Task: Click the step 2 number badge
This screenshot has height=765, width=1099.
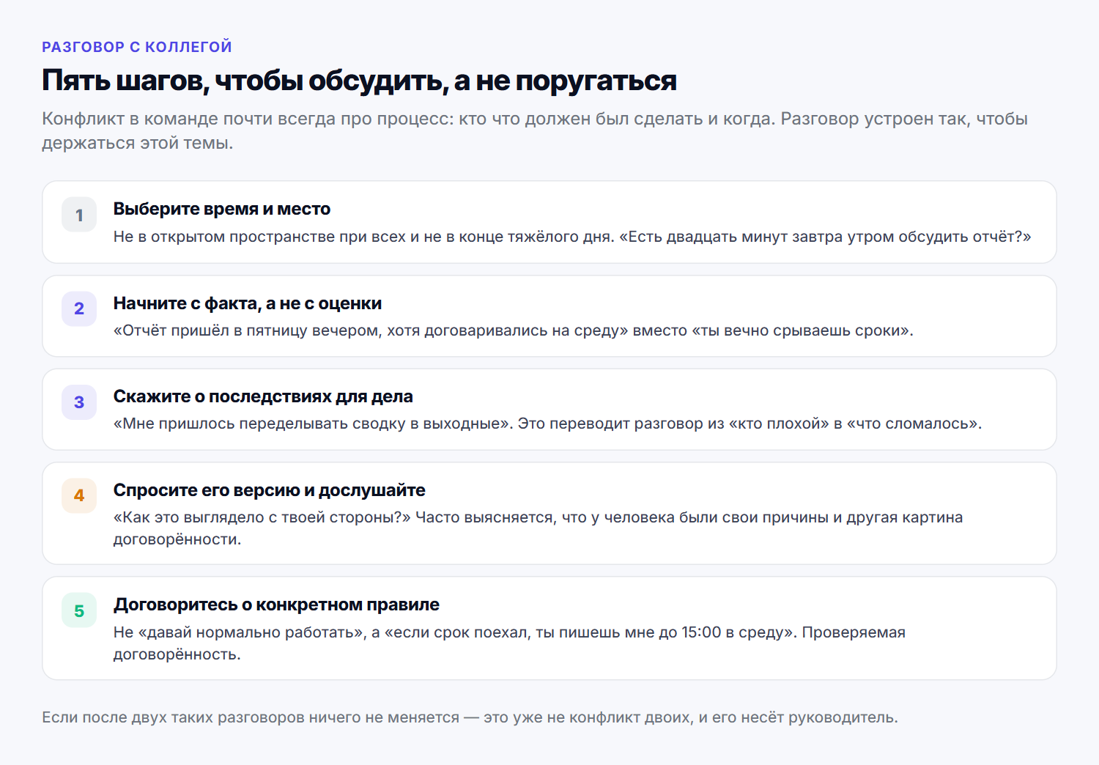Action: pyautogui.click(x=79, y=308)
